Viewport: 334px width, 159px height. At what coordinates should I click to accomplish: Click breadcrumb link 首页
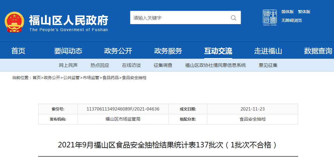pyautogui.click(x=36, y=78)
